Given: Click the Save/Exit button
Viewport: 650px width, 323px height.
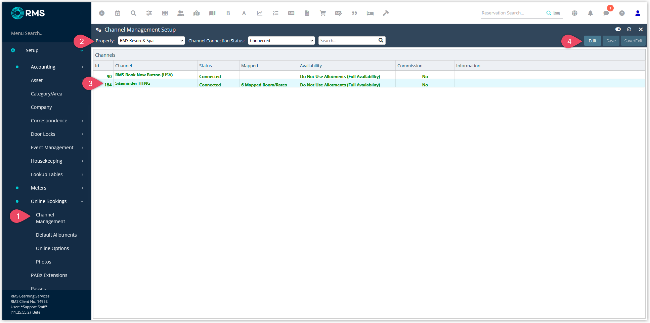Looking at the screenshot, I should point(633,41).
